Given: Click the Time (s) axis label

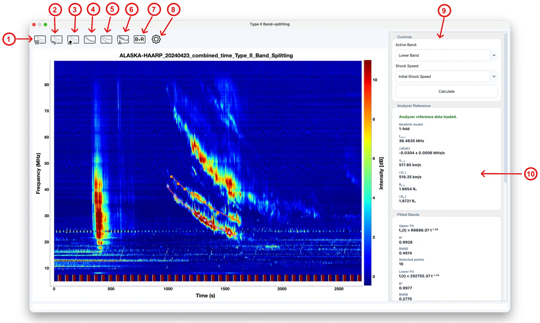Looking at the screenshot, I should pos(205,296).
